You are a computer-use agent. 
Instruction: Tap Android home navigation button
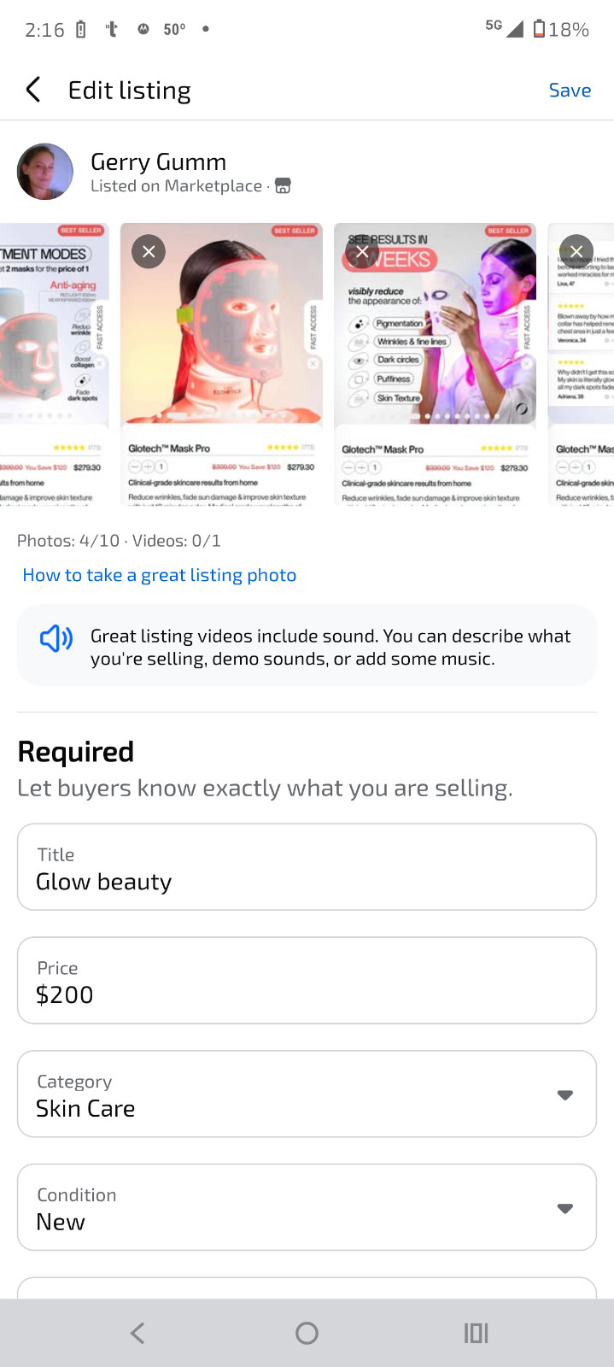coord(307,1333)
